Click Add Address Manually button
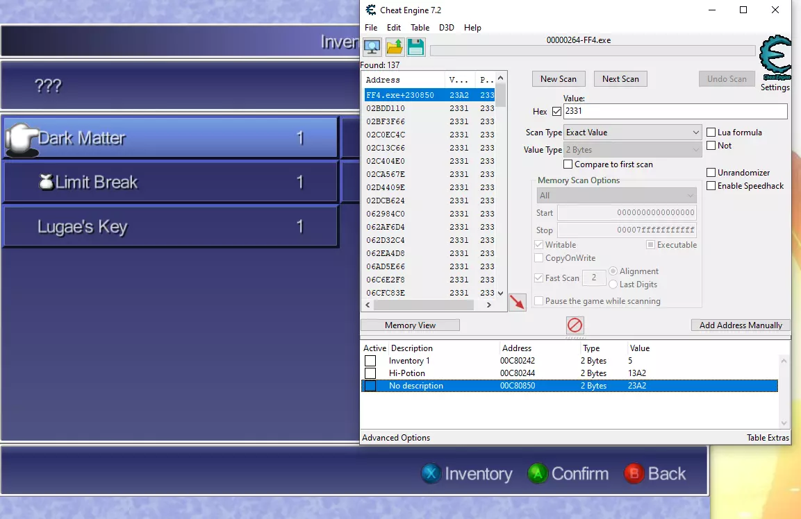This screenshot has height=519, width=801. (741, 325)
